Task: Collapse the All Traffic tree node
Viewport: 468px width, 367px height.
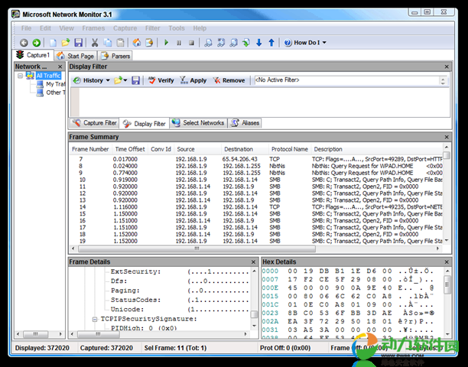Action: click(21, 76)
